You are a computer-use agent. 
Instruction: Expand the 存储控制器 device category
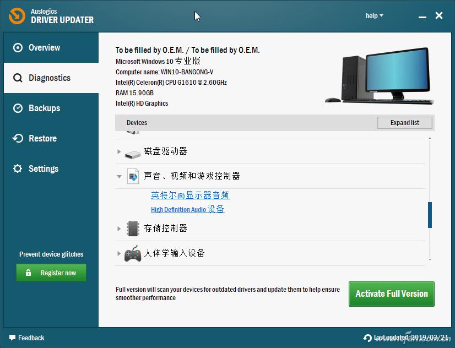click(119, 229)
